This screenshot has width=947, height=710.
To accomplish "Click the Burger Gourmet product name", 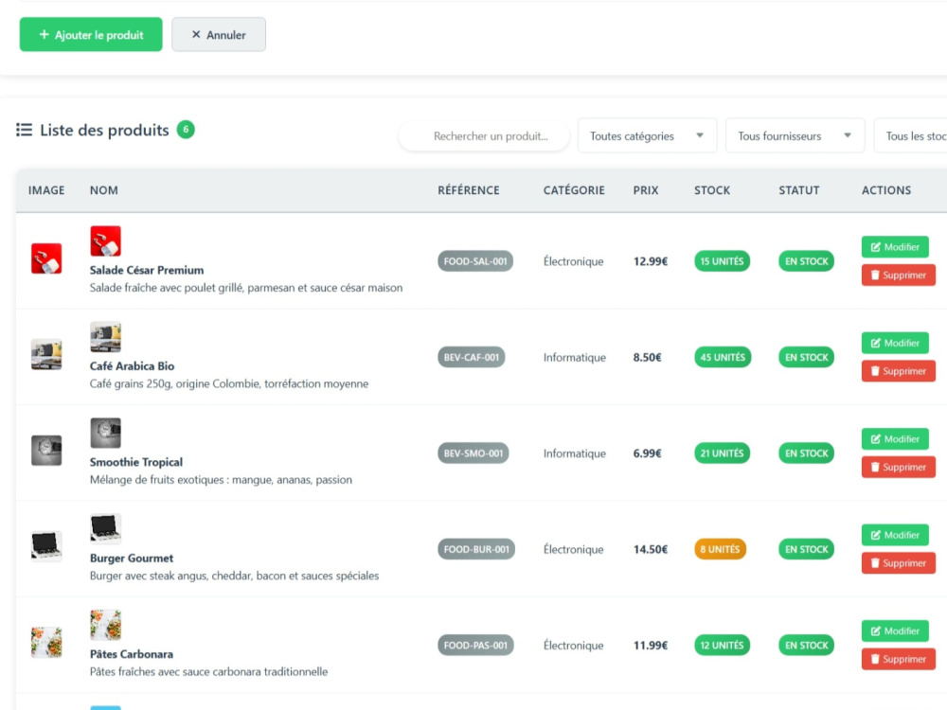I will (x=131, y=558).
